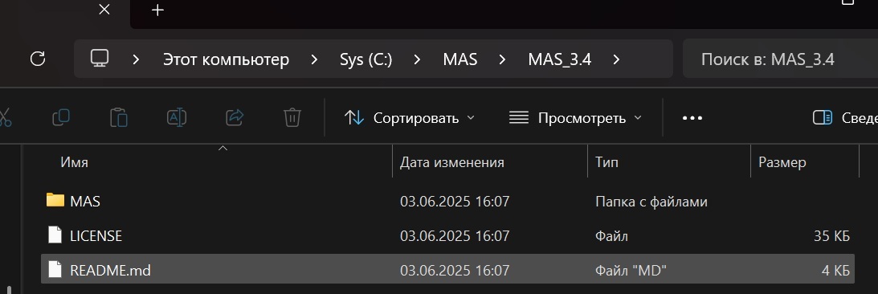Expand chevron after Sys (C:) breadcrumb
878x294 pixels.
coord(417,59)
